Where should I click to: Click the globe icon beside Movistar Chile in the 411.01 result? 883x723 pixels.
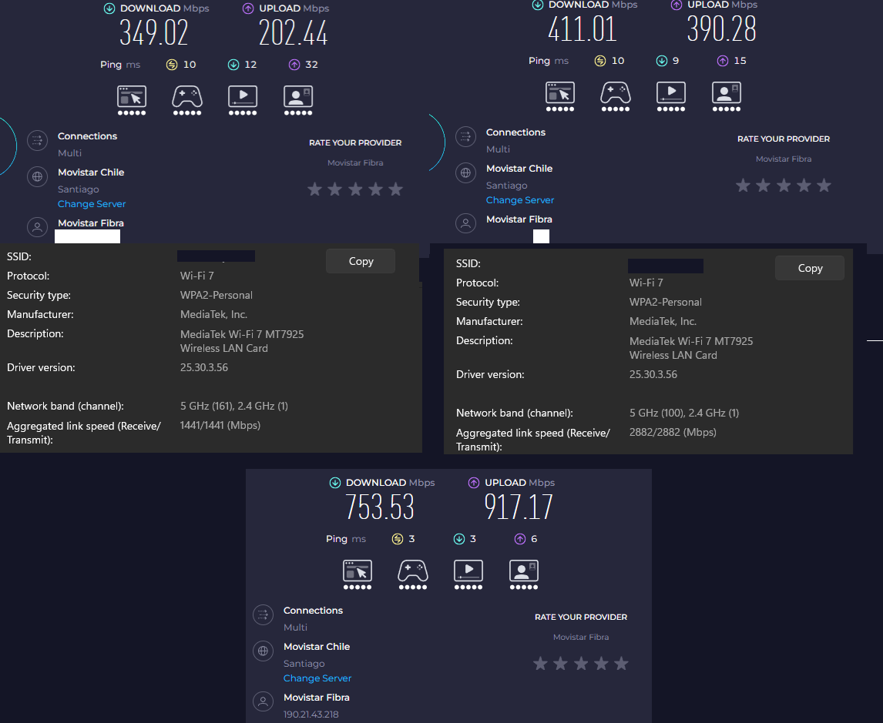465,172
